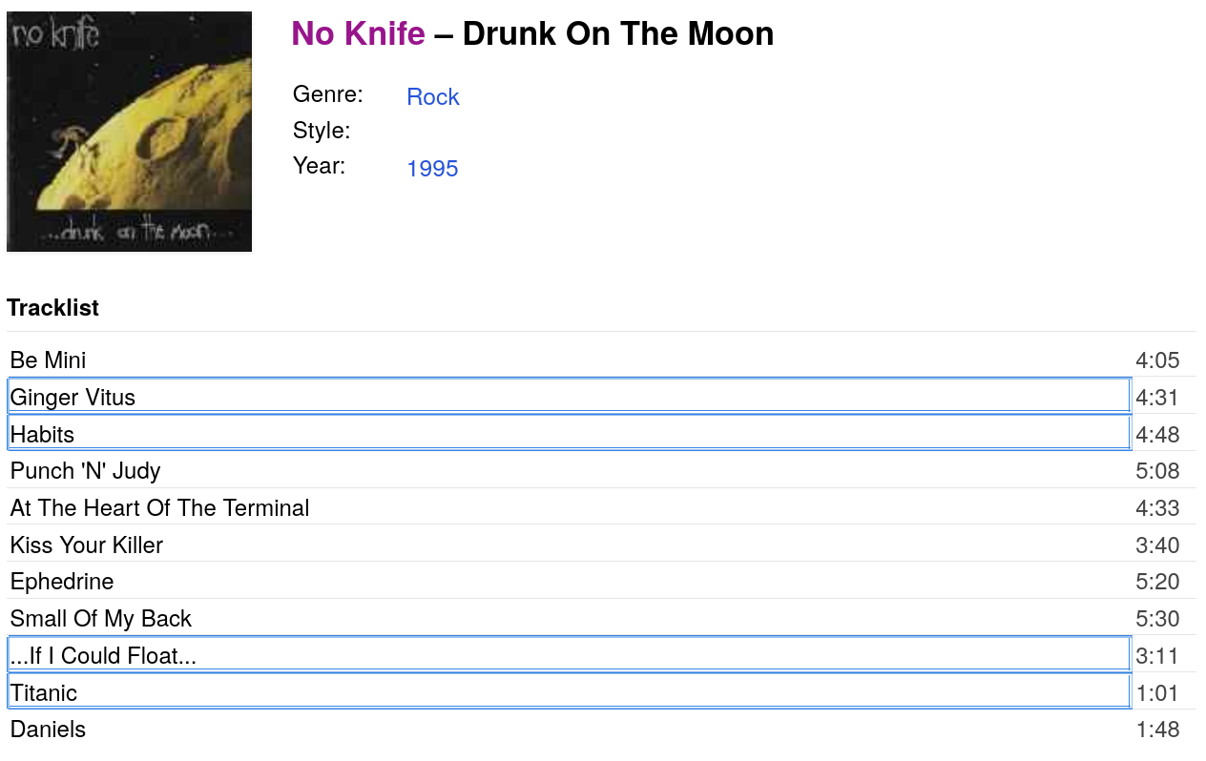Screen dimensions: 1206x761
Task: Click the 5:08 duration for Punch 'N' Judy
Action: click(x=1157, y=471)
